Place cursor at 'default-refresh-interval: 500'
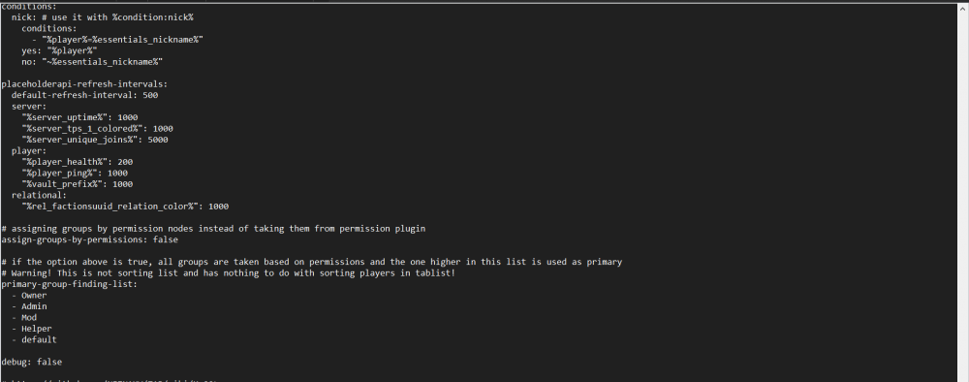The image size is (969, 382). 84,95
